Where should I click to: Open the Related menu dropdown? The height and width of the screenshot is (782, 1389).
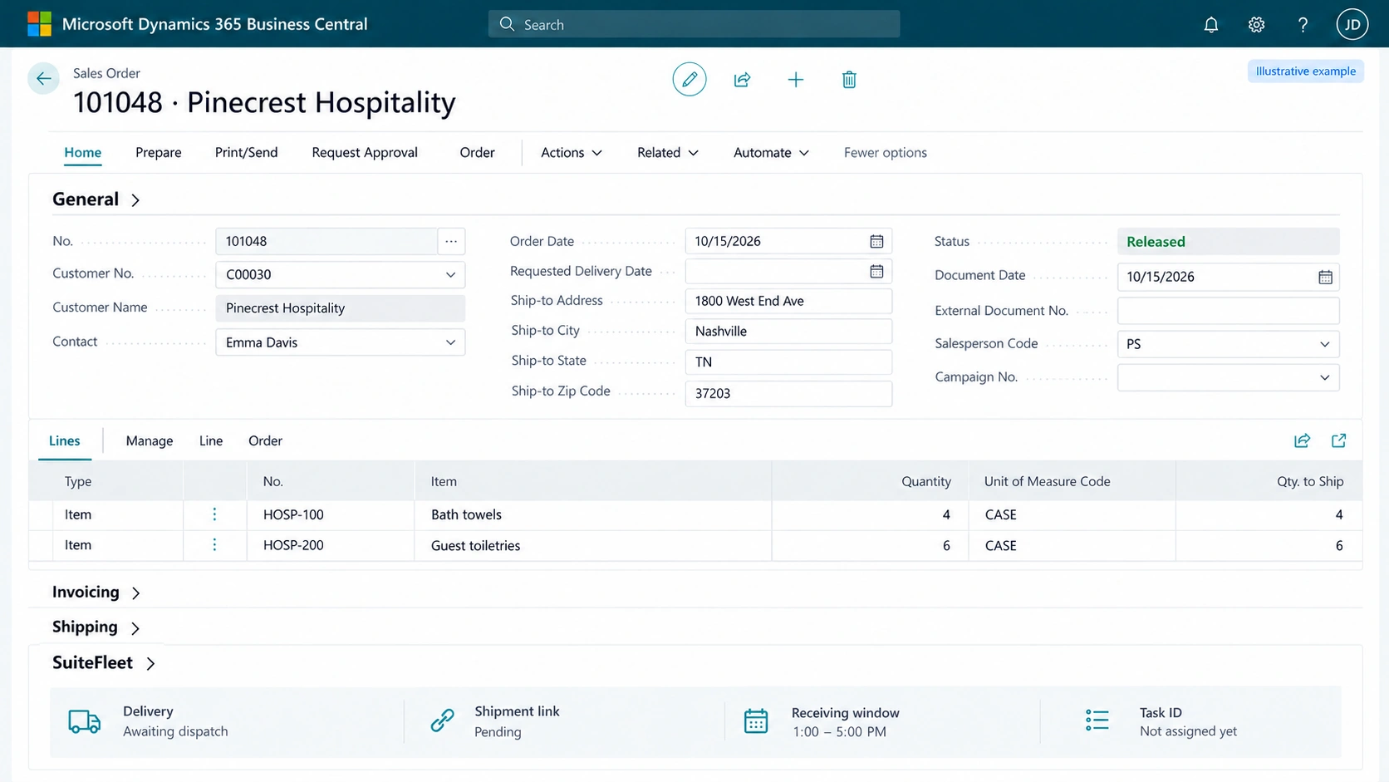coord(668,152)
